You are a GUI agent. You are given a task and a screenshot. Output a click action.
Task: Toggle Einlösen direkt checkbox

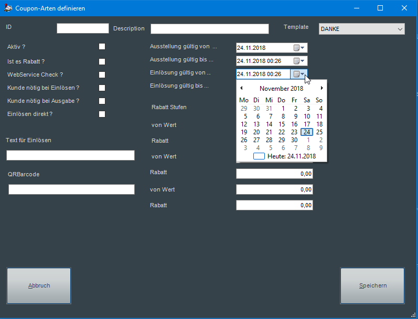coord(102,114)
